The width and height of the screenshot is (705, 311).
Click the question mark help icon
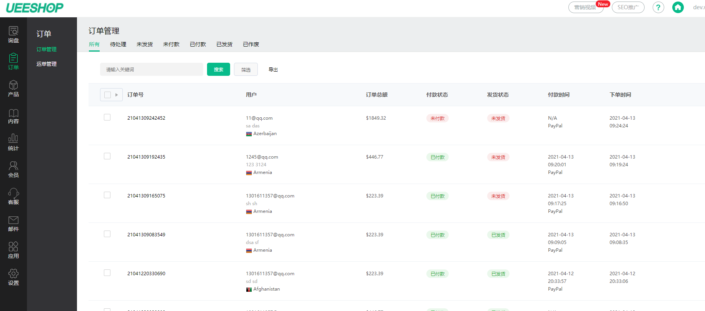click(658, 7)
